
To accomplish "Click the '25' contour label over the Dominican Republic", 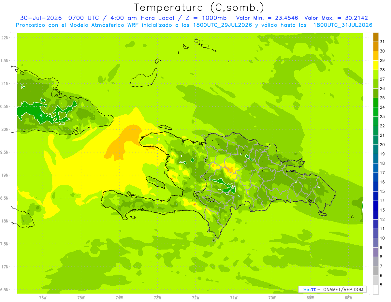I will (x=230, y=185).
